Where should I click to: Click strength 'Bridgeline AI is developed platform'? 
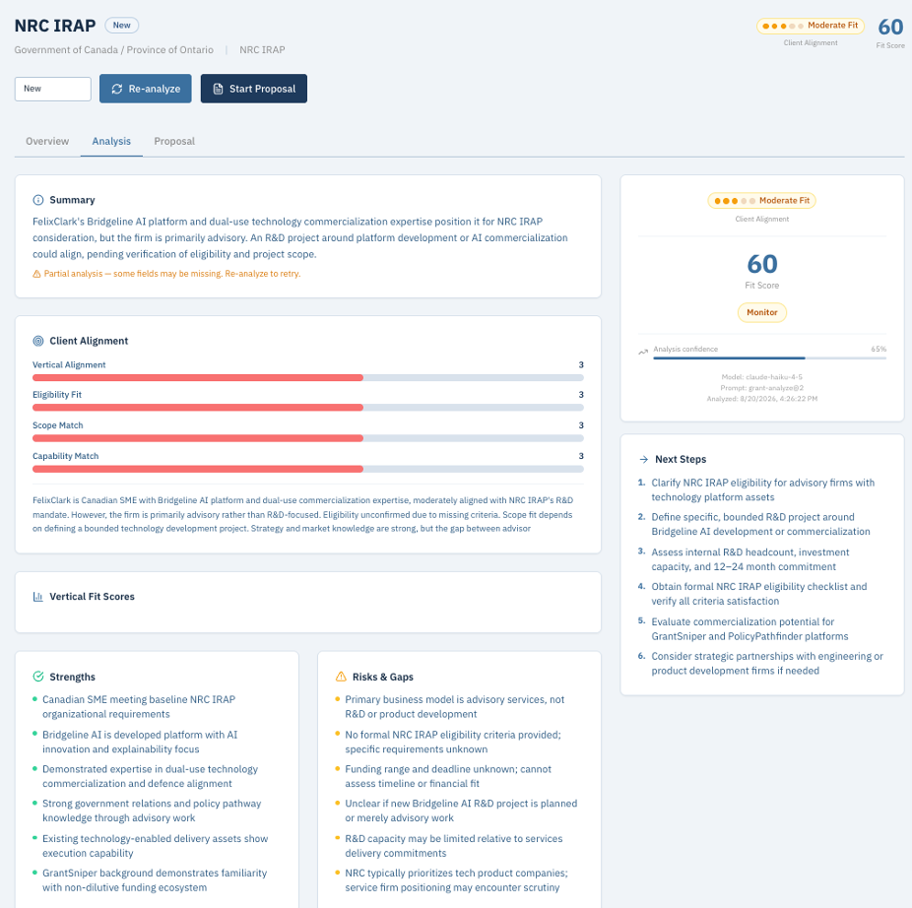point(140,742)
